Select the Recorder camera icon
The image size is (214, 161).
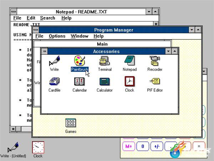coord(155,60)
